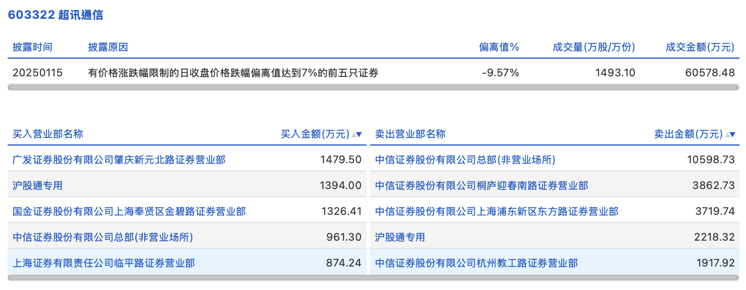Viewport: 746px width, 290px height.
Task: Click the 买入营业部名称 column header
Action: coord(48,134)
